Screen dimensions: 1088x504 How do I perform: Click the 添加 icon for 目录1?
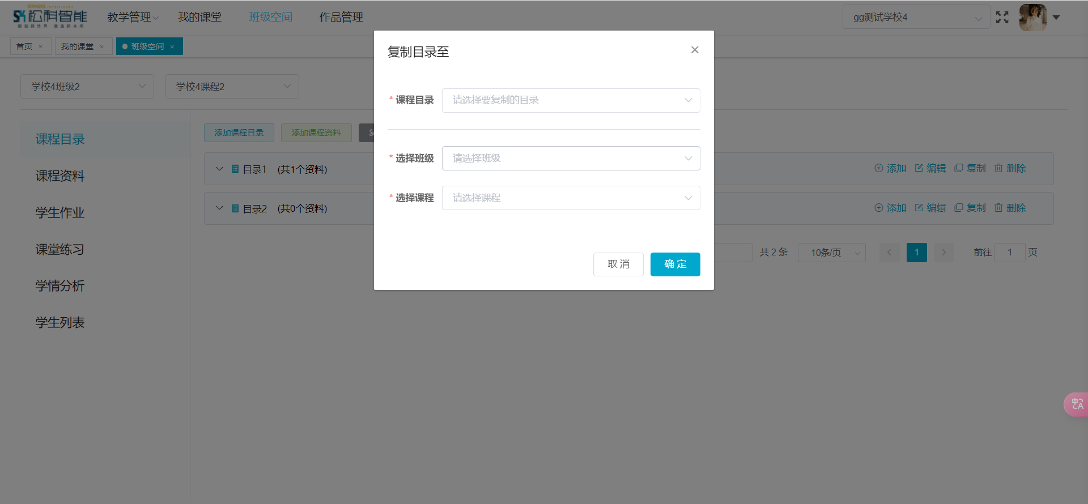click(879, 168)
